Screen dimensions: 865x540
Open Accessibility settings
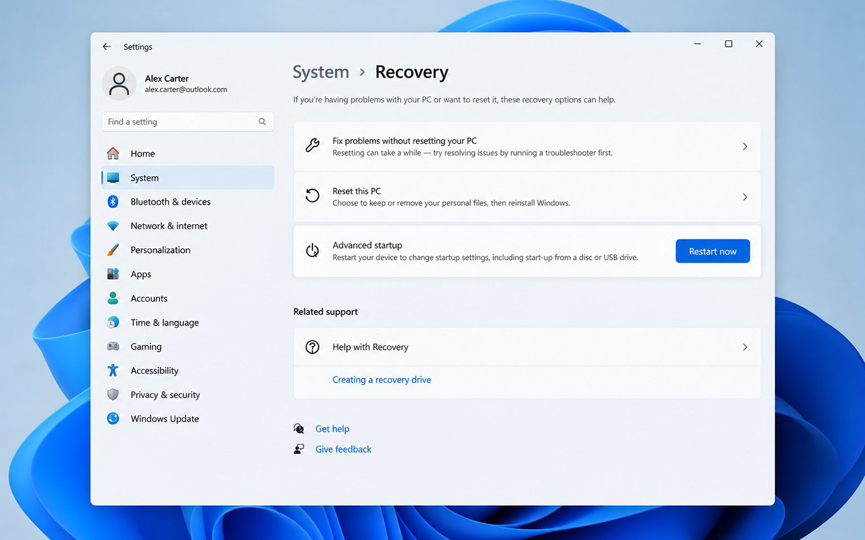[188, 370]
